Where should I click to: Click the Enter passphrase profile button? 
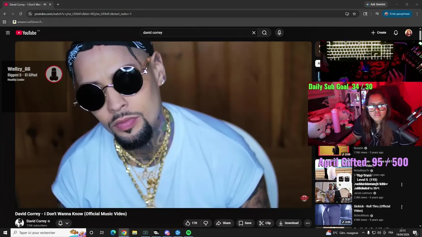tap(397, 14)
